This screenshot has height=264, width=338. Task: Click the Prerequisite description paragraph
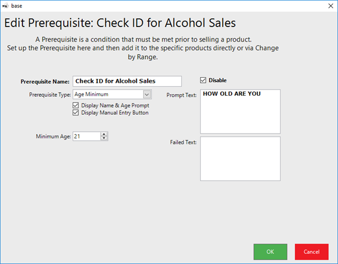coord(143,48)
